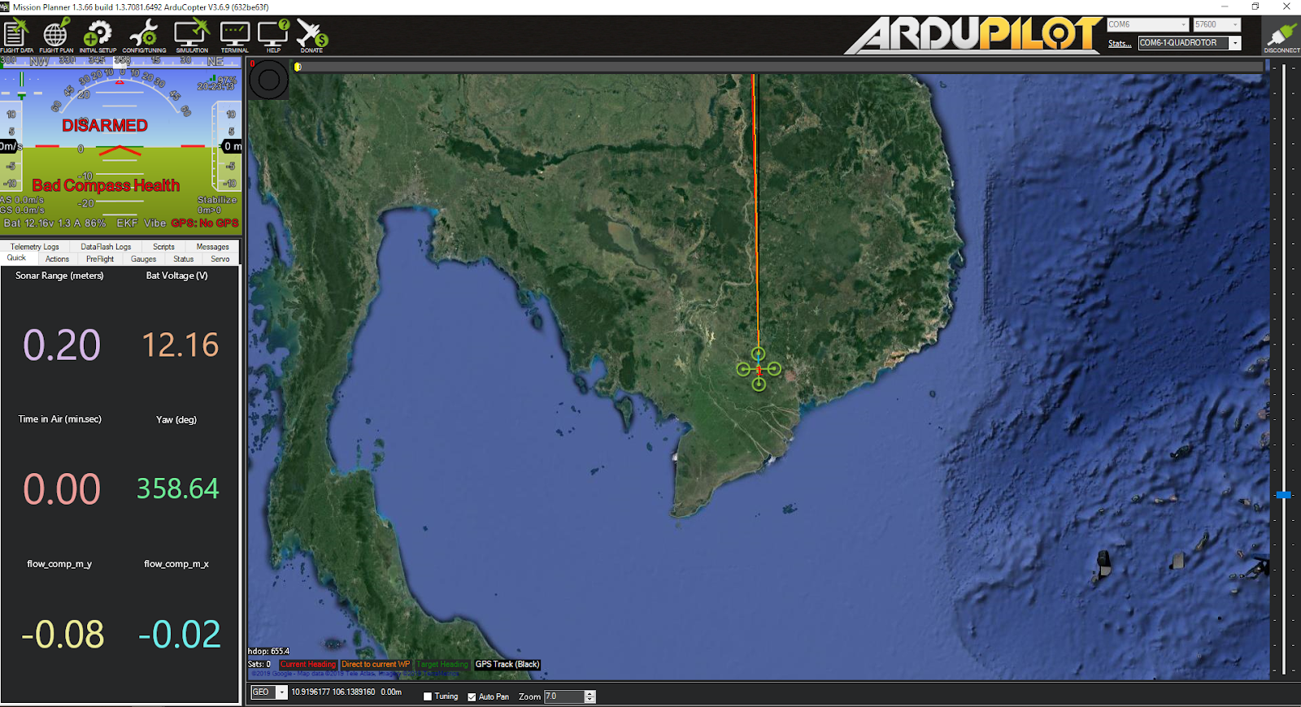This screenshot has width=1301, height=707.
Task: Click the GPS Track (Black) legend label
Action: 507,665
